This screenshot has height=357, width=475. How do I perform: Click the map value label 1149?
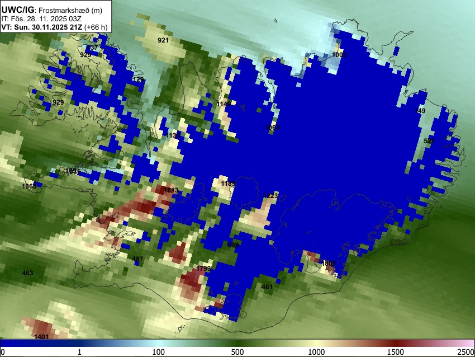click(x=224, y=104)
